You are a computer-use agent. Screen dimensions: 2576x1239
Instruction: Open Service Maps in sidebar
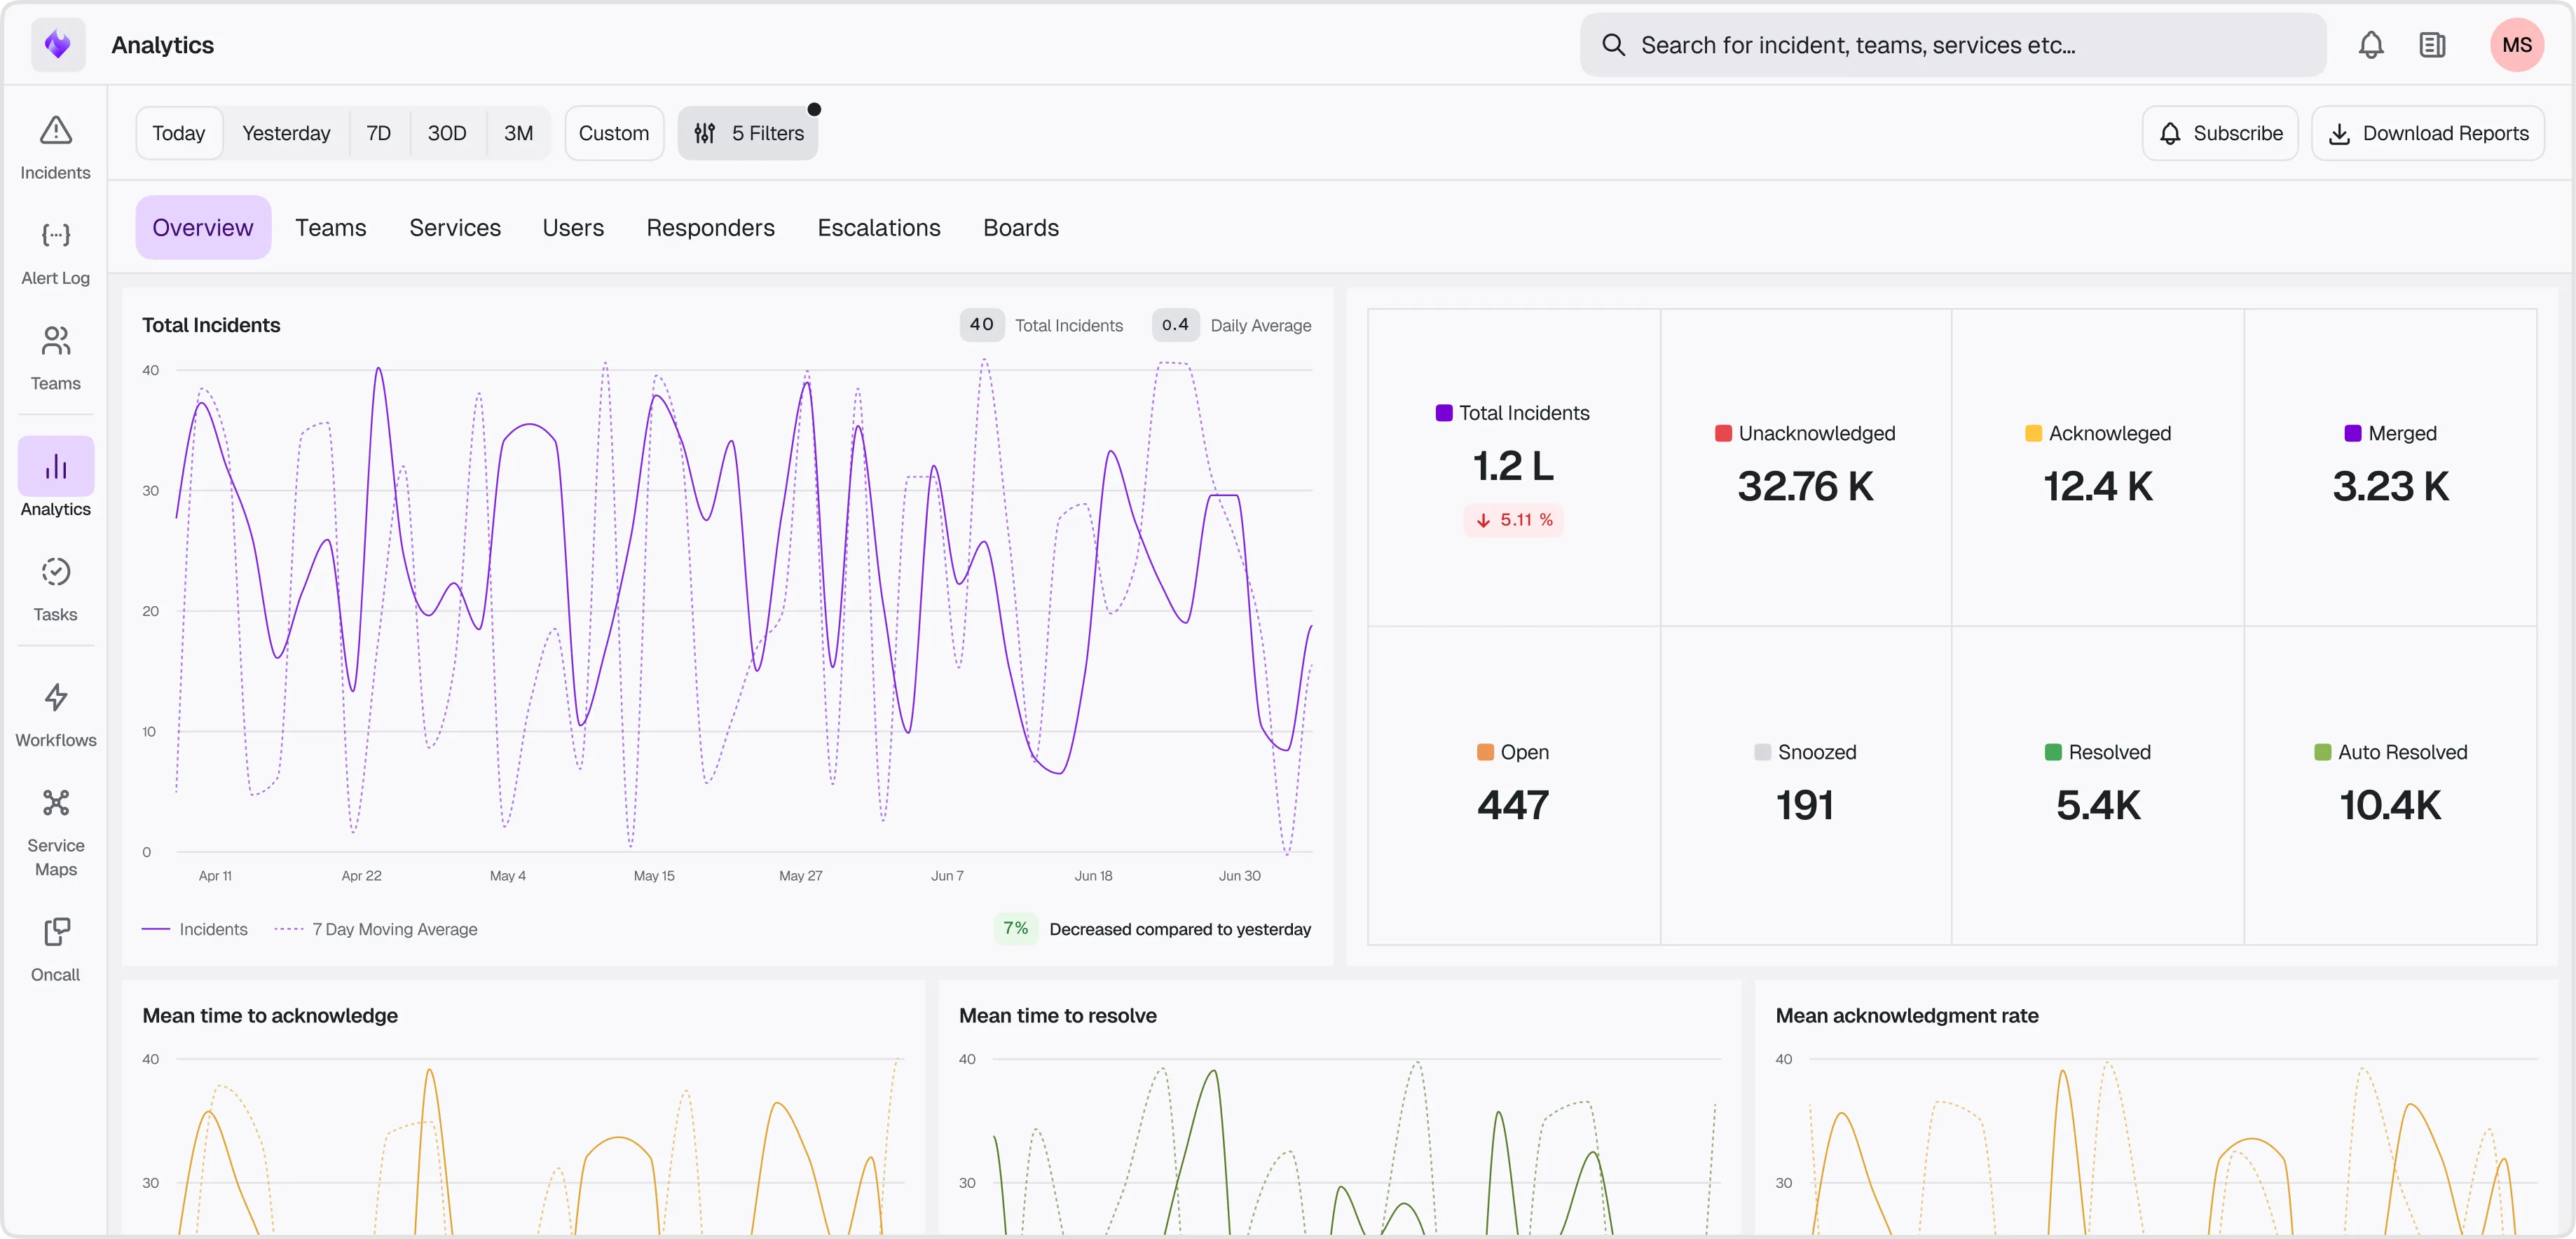55,803
